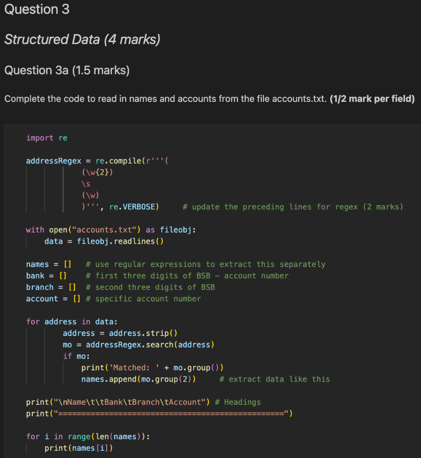
Task: Click the 'specific account number' comment
Action: pos(143,299)
